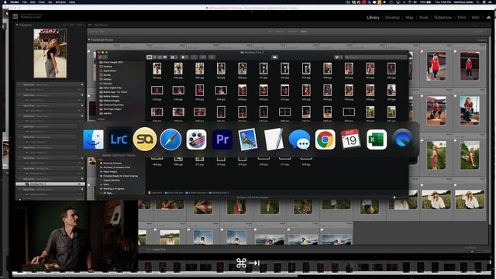Pick the yellow SA app in the switcher
This screenshot has width=496, height=279.
[x=145, y=139]
